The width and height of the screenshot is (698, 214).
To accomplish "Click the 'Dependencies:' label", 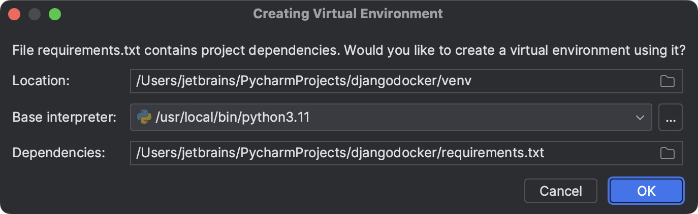I will pyautogui.click(x=58, y=153).
